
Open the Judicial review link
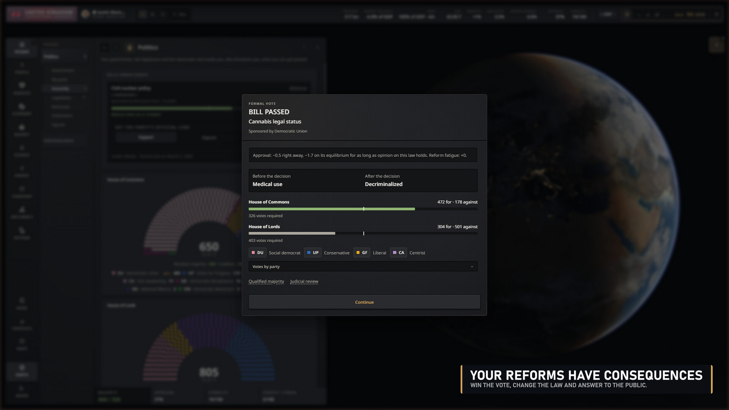304,282
